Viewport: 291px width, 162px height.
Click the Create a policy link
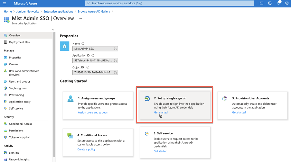click(86, 149)
